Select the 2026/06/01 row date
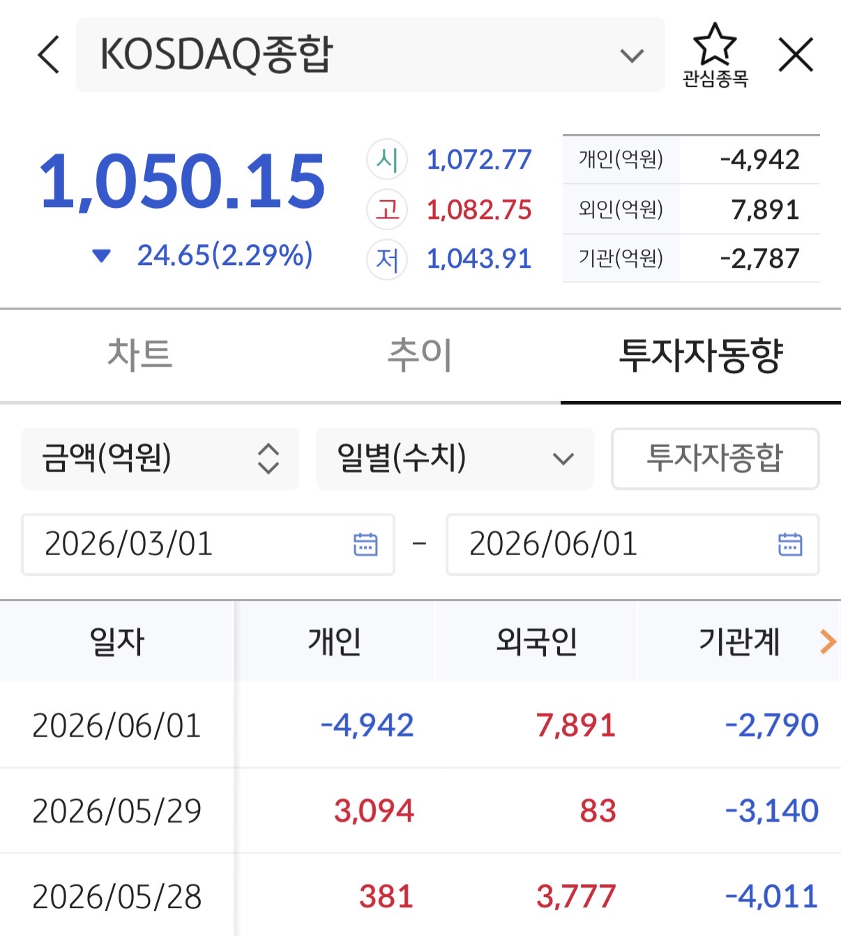The image size is (841, 936). tap(116, 725)
